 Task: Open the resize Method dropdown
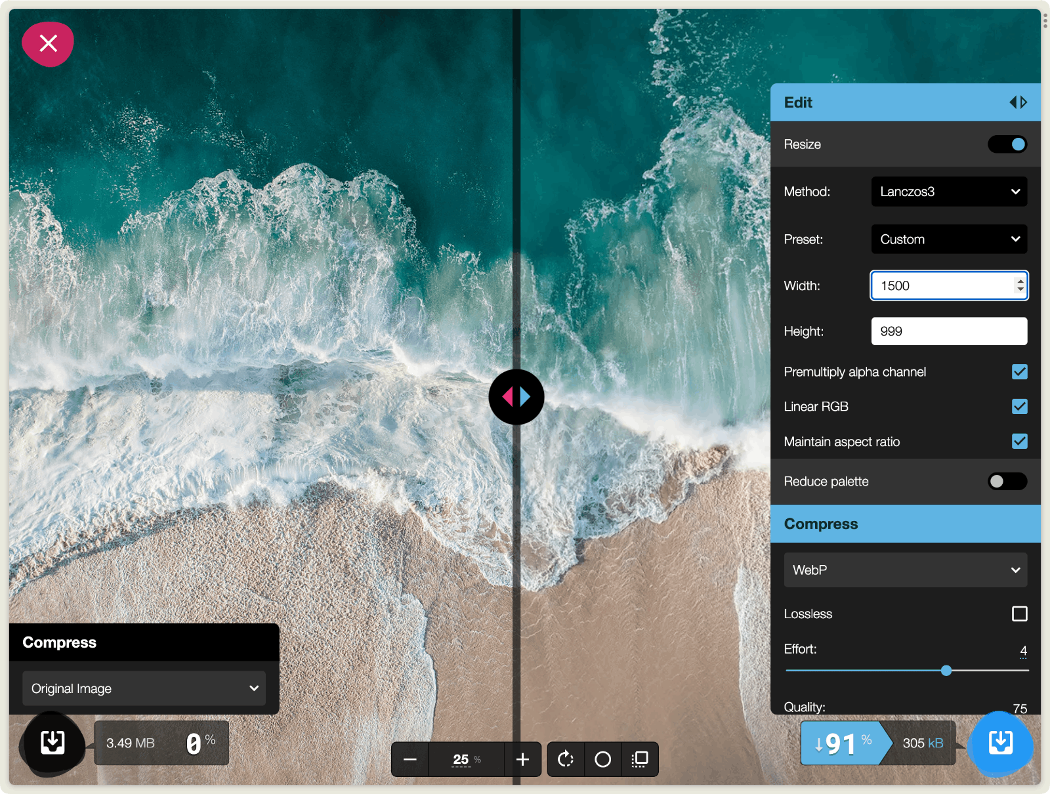(949, 192)
